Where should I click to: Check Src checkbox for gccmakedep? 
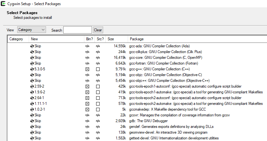point(98,109)
